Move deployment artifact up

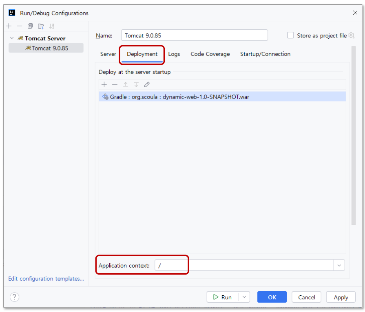coord(126,84)
